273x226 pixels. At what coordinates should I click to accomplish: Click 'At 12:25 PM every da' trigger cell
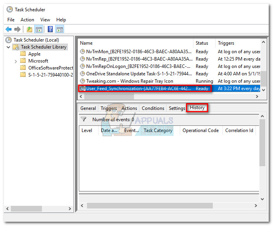click(239, 59)
